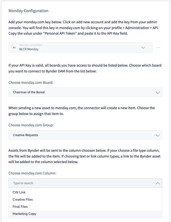This screenshot has width=171, height=222.
Task: Click the Choose monday.com Board label
Action: [x=31, y=82]
